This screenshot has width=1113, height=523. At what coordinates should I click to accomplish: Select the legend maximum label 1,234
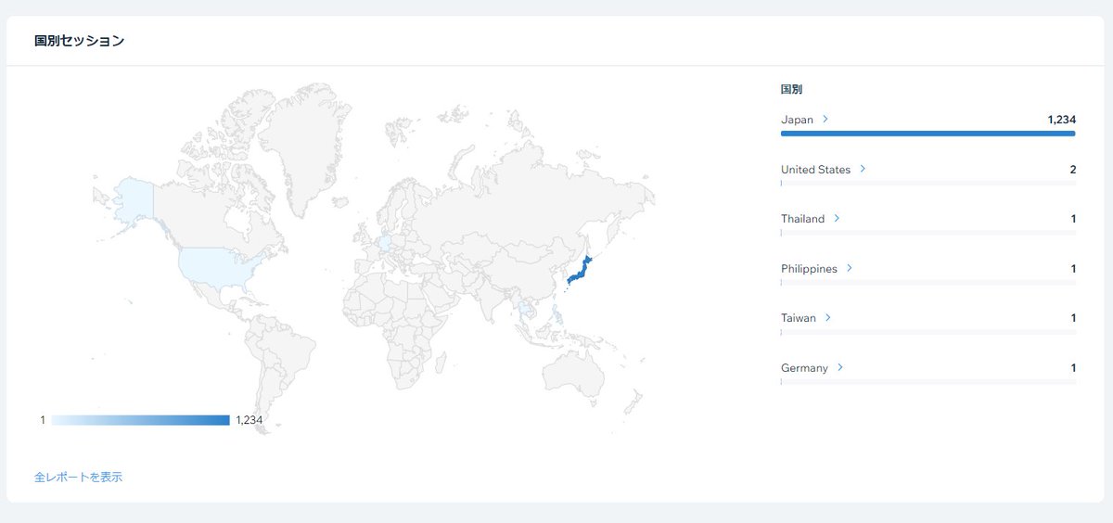click(249, 420)
